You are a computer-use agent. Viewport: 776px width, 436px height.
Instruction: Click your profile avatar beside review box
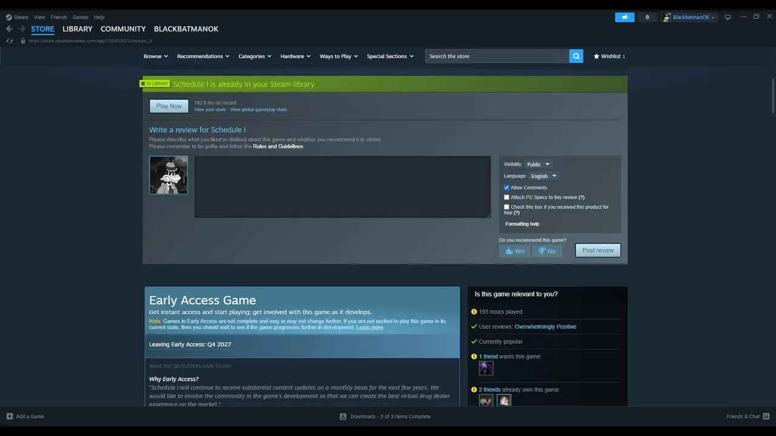coord(169,175)
